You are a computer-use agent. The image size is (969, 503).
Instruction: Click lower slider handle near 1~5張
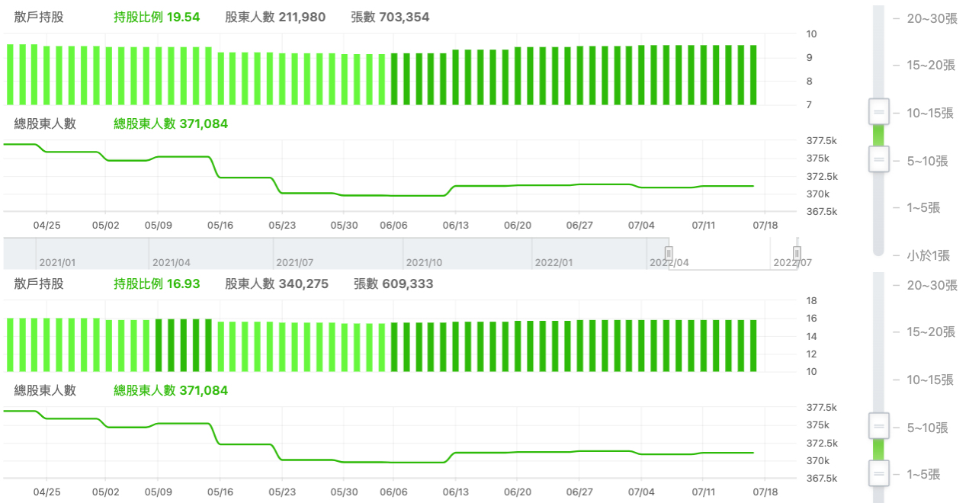point(878,473)
